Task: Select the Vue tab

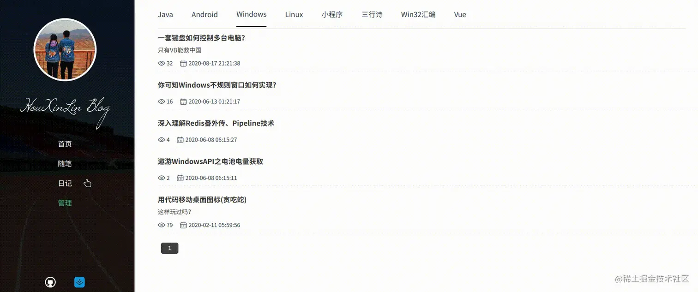Action: (x=460, y=14)
